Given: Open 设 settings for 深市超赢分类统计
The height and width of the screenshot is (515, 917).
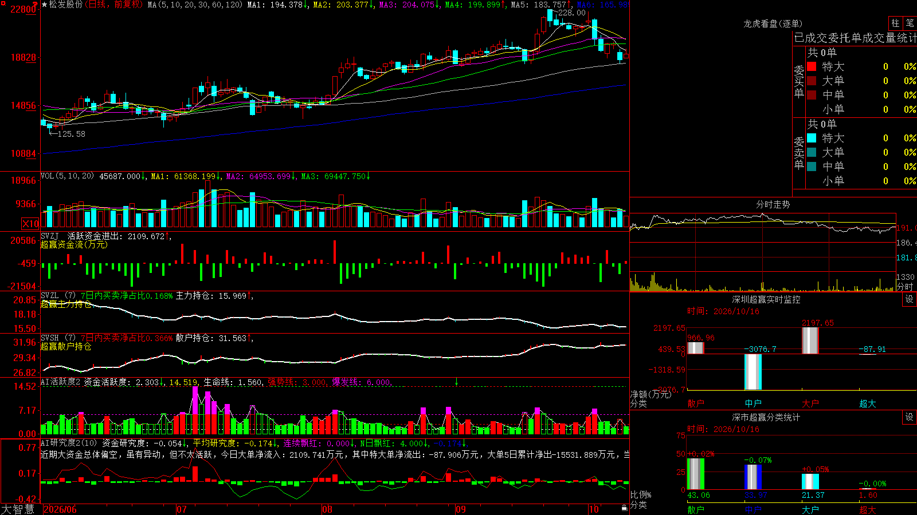Looking at the screenshot, I should (910, 417).
